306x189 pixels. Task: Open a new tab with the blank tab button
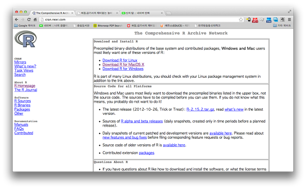tap(168, 13)
